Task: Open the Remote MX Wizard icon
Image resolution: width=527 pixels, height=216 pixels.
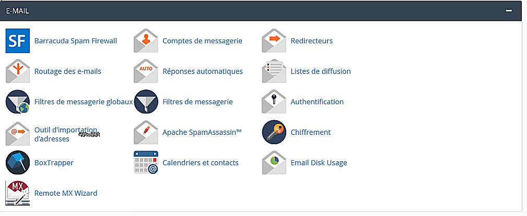Action: 18,193
